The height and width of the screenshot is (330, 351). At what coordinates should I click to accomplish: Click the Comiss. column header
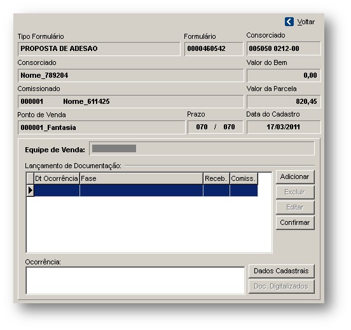(x=244, y=178)
